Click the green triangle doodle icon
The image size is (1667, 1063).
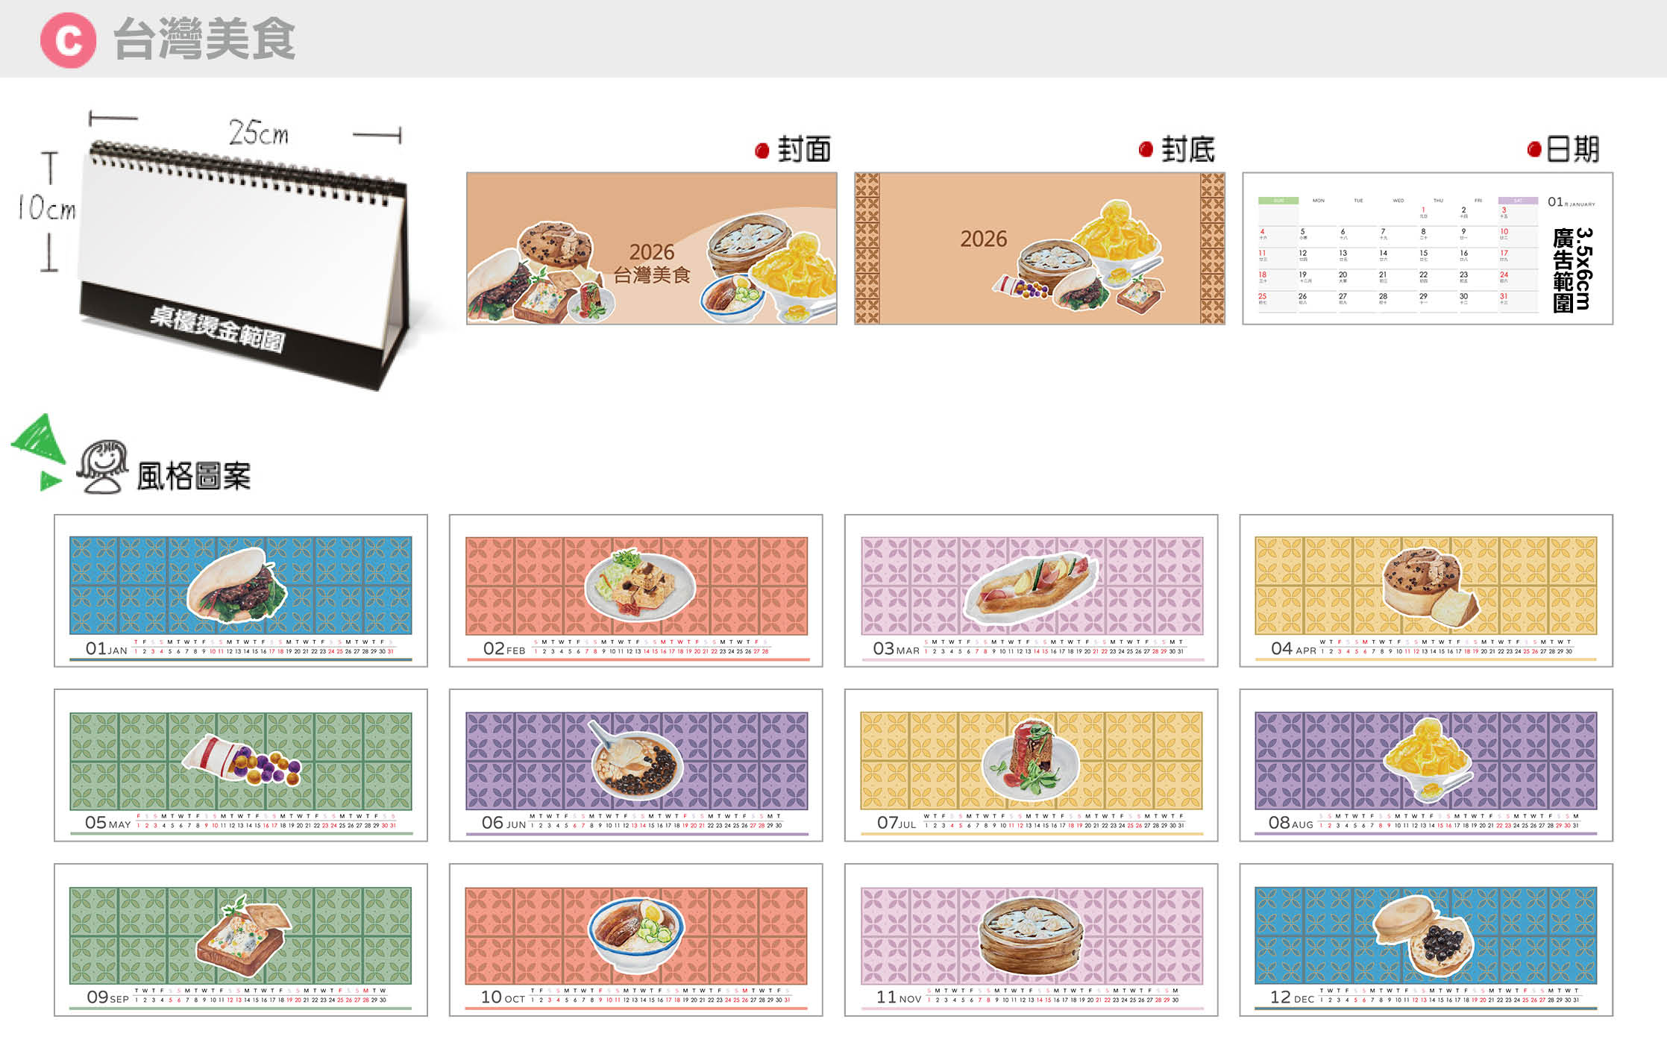click(40, 452)
